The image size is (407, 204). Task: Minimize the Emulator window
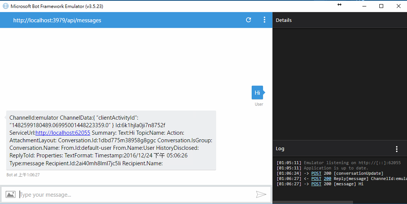click(x=364, y=6)
